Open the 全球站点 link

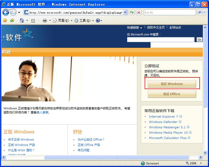pyautogui.click(x=175, y=27)
